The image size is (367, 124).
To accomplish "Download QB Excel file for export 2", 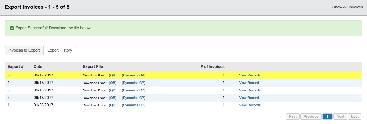I will click(x=113, y=98).
